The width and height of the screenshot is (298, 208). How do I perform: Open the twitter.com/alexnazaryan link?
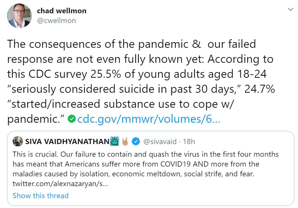(x=60, y=184)
